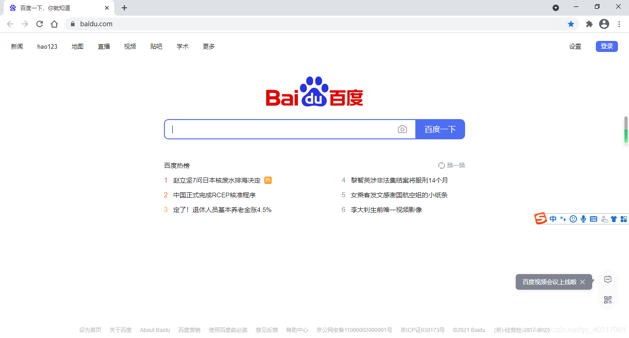The height and width of the screenshot is (338, 629).
Task: Click the 京ICP证030173号 footer link
Action: (x=423, y=330)
